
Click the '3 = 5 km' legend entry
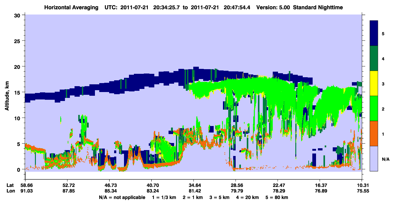tap(220, 197)
